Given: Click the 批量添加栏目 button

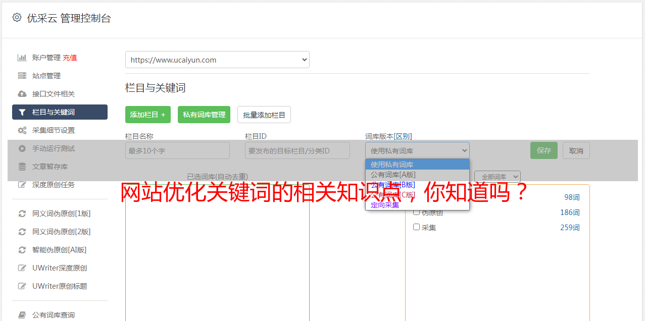Looking at the screenshot, I should point(264,115).
